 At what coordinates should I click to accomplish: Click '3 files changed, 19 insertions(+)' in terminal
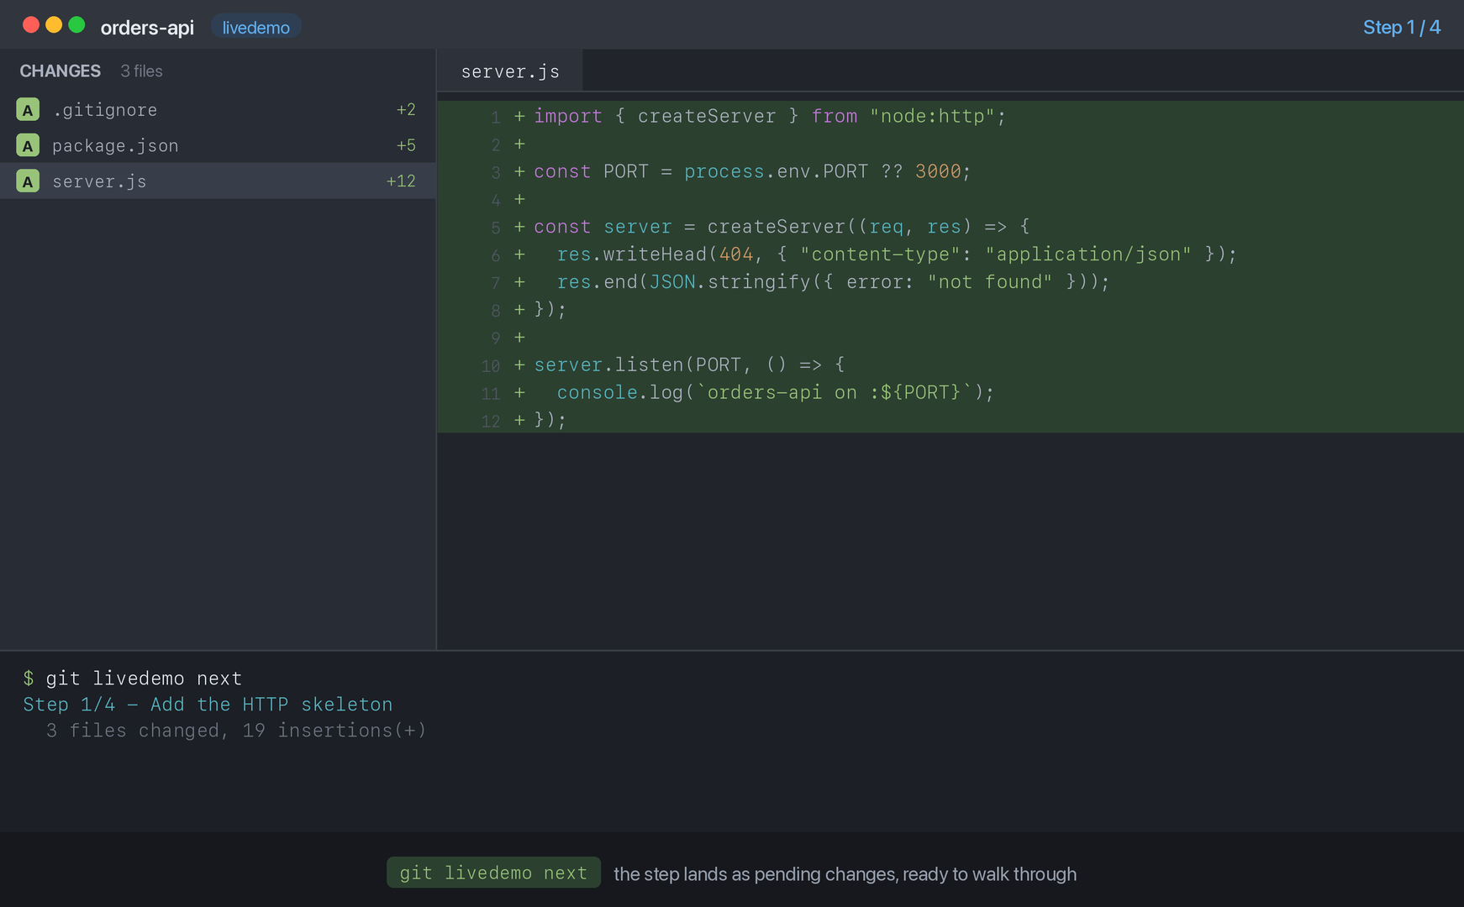click(x=236, y=731)
